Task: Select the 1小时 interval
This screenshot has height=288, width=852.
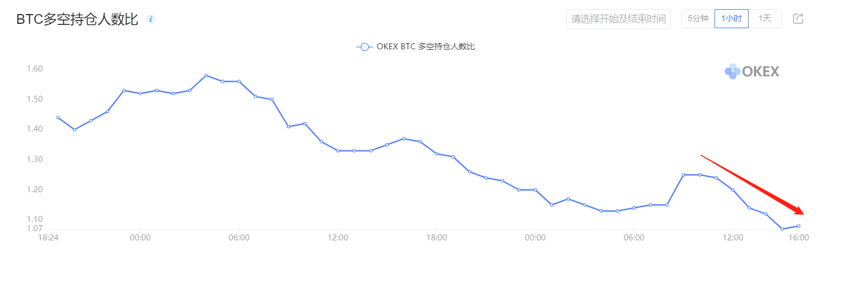Action: (731, 19)
